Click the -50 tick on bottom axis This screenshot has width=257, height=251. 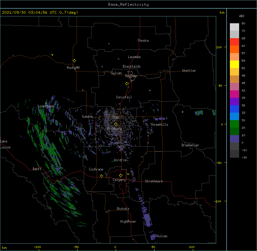point(76,247)
